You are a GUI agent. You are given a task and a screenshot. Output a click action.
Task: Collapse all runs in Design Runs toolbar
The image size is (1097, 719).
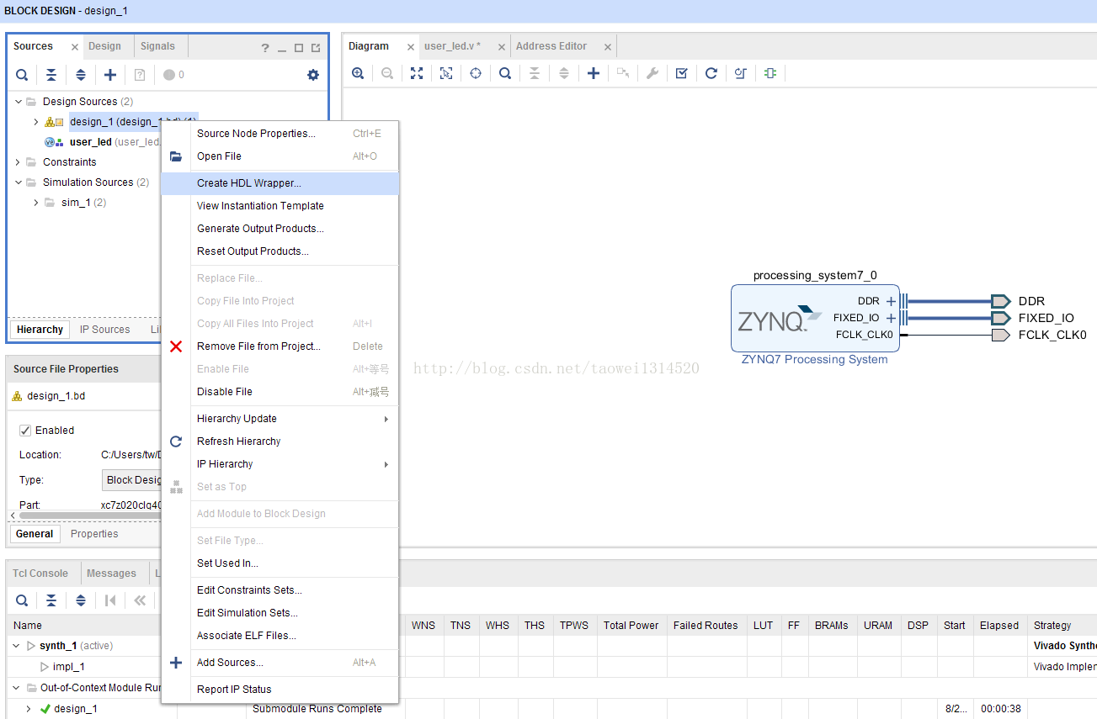click(x=51, y=600)
